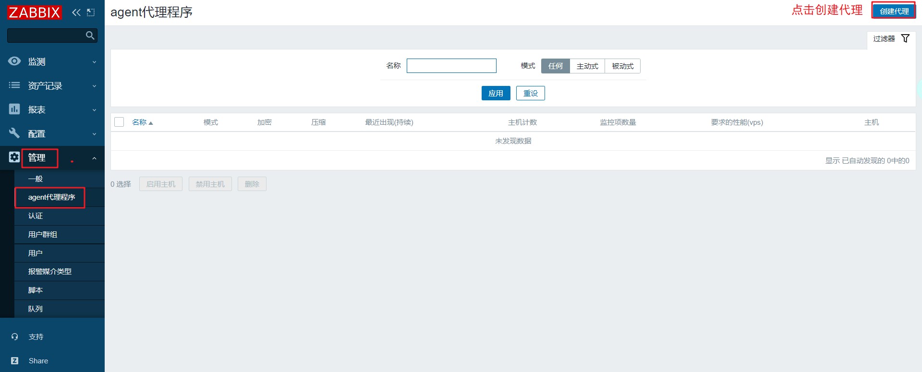The width and height of the screenshot is (922, 372).
Task: Click the 创建代理 button
Action: tap(894, 11)
